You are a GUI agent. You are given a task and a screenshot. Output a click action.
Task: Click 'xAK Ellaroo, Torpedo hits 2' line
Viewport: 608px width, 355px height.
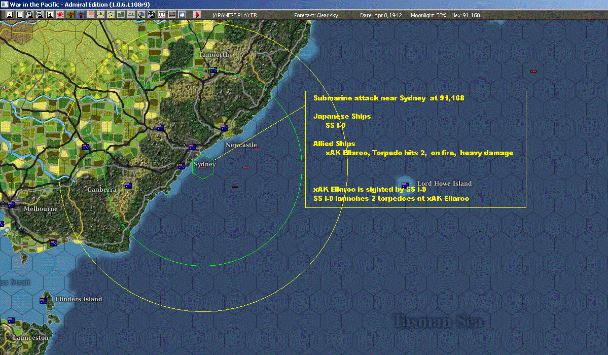pos(419,153)
